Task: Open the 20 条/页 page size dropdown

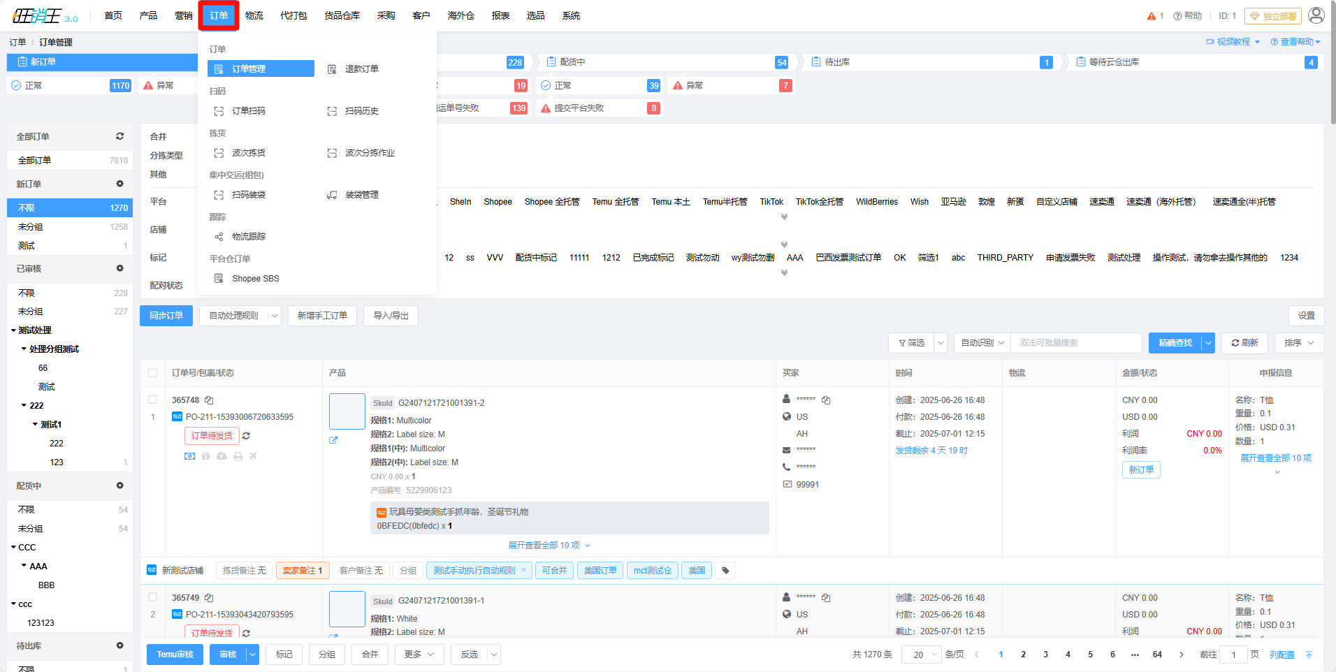Action: (x=921, y=655)
